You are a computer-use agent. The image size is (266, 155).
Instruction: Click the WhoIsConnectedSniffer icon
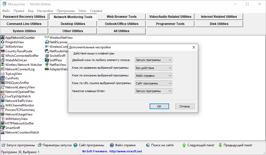point(3,56)
